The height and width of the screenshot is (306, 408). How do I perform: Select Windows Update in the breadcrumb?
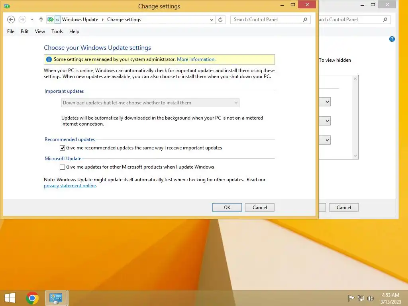(80, 20)
